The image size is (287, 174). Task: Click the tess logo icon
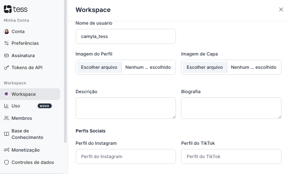click(x=7, y=9)
